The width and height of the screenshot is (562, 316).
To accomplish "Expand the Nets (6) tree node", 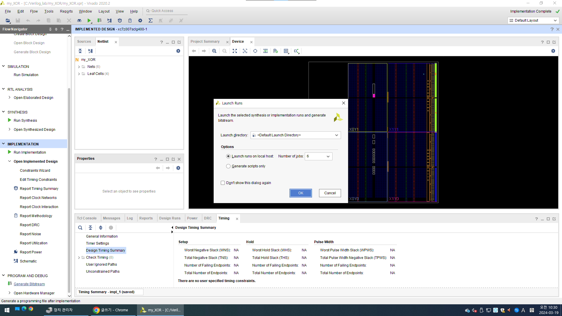I will click(79, 67).
